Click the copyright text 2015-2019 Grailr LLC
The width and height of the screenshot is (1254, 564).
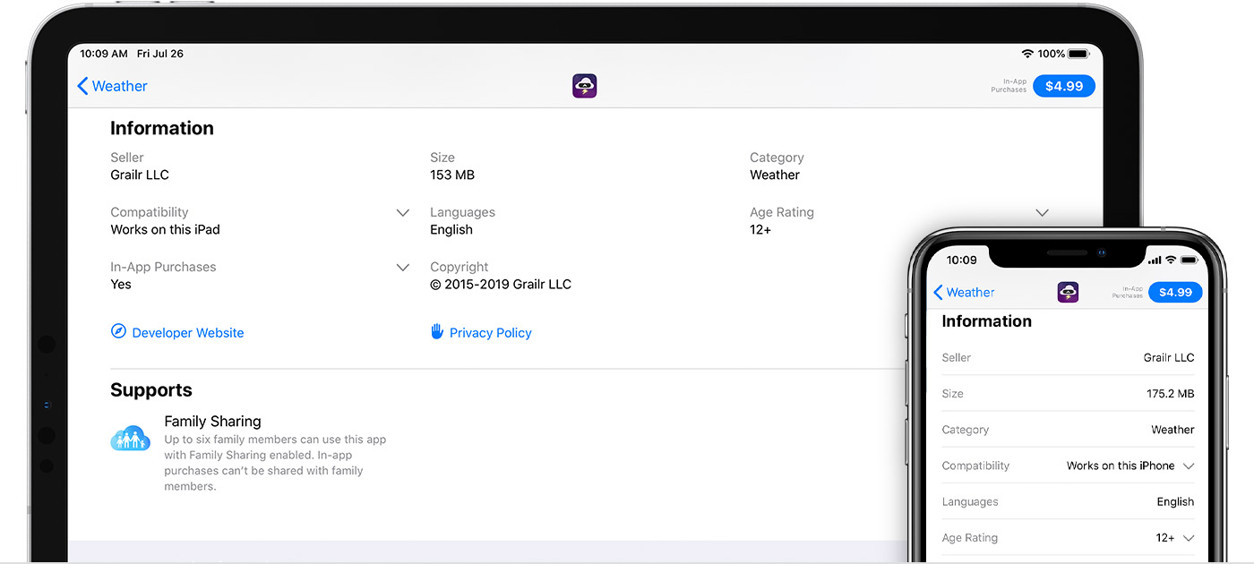501,285
